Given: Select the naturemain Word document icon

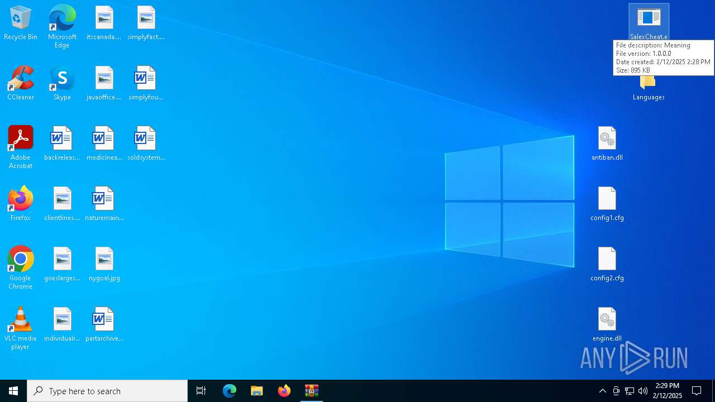Looking at the screenshot, I should click(104, 204).
